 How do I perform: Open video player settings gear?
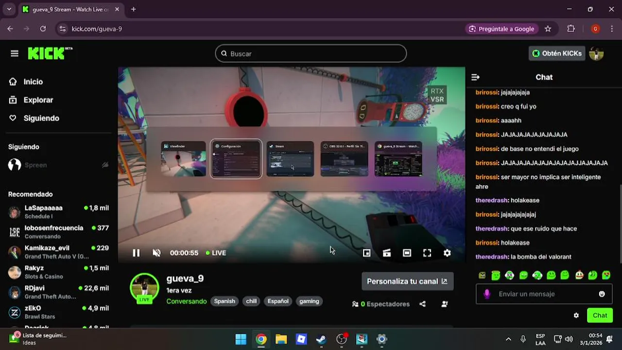[447, 253]
